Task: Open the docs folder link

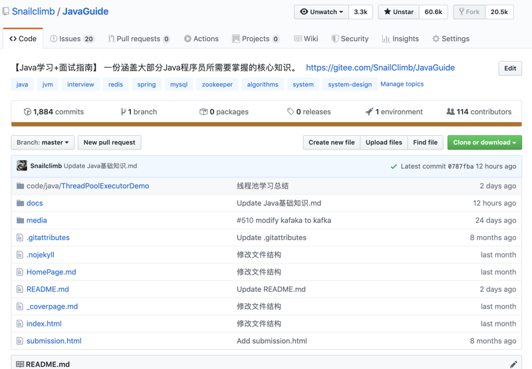Action: point(35,203)
